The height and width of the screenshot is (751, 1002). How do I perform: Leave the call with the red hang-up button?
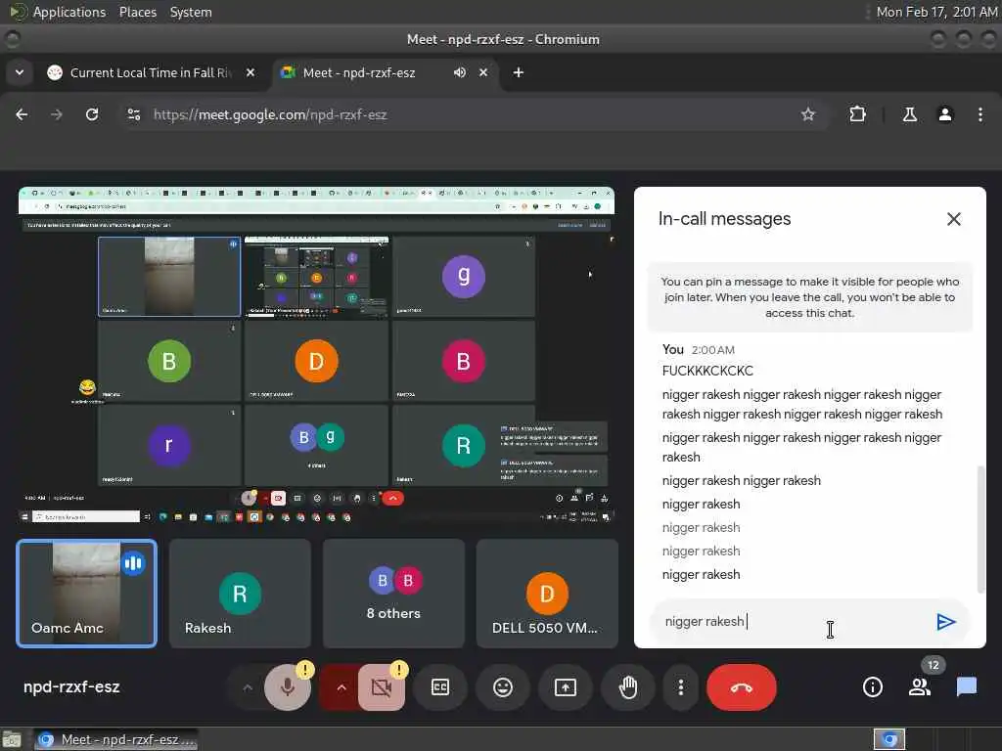(x=742, y=687)
